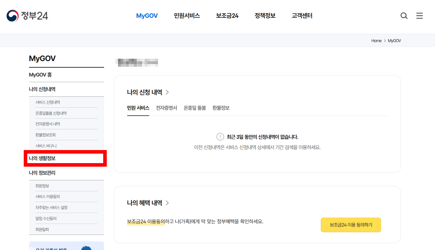
Task: Click the Home breadcrumb link
Action: click(x=376, y=41)
